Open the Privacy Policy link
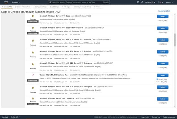Viewport: 177px width, 119px height. [145, 117]
